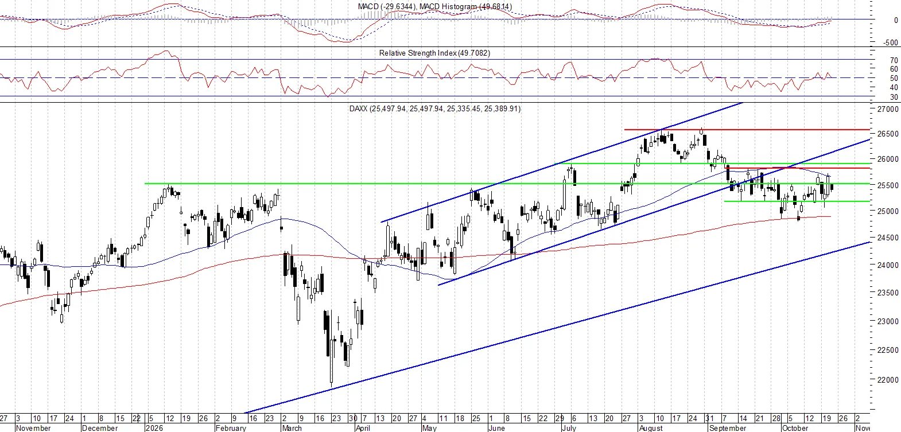This screenshot has height=432, width=901.
Task: Click the 23000 price axis label
Action: coord(887,321)
